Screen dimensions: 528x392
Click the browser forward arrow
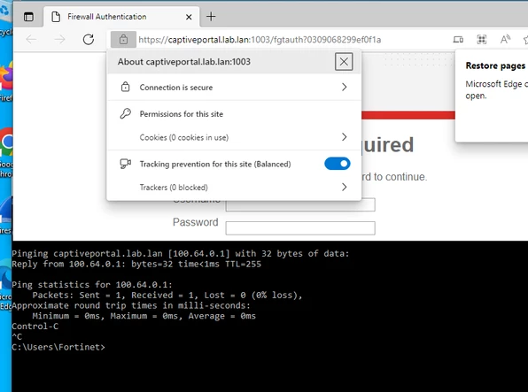(60, 39)
